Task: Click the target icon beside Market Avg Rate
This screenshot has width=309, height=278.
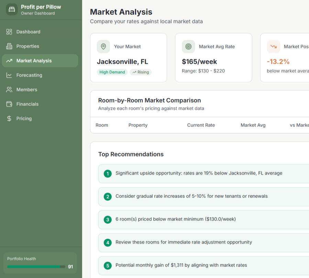Action: [x=188, y=46]
